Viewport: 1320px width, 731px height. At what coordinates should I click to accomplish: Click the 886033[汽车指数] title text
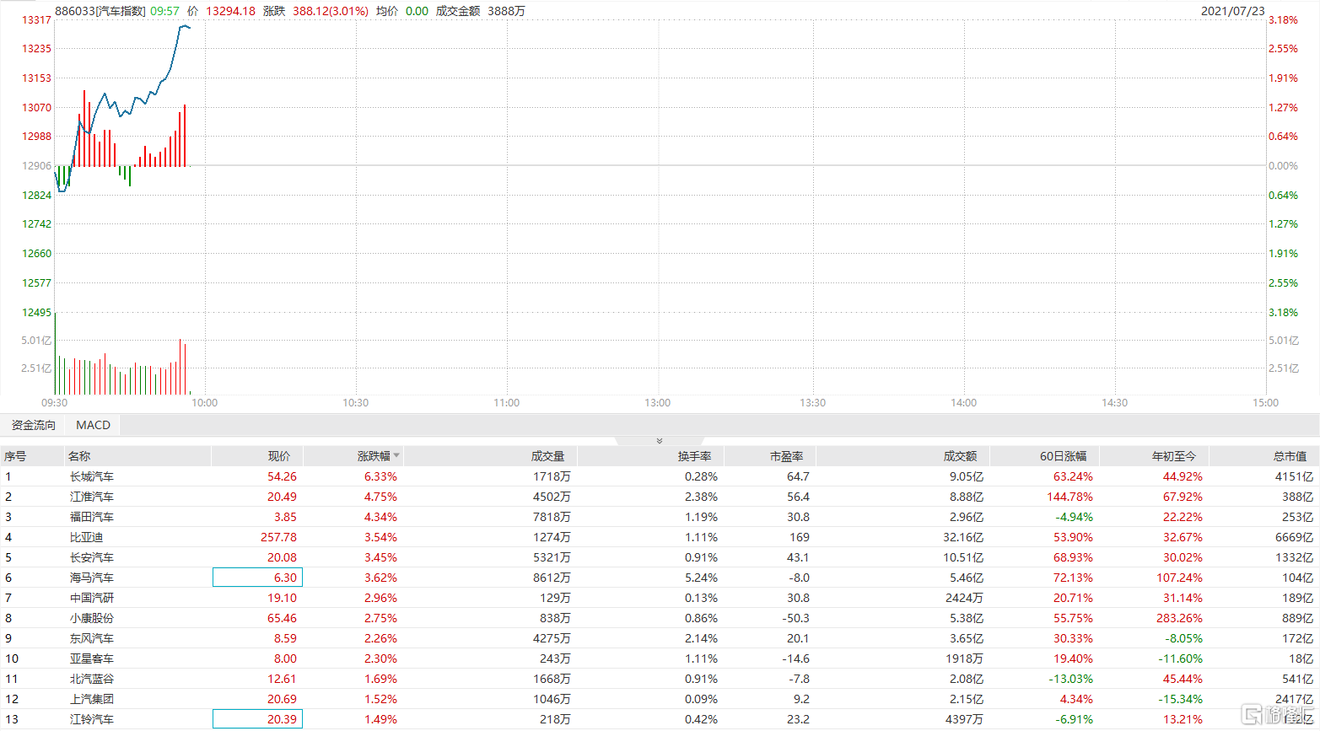[x=100, y=11]
